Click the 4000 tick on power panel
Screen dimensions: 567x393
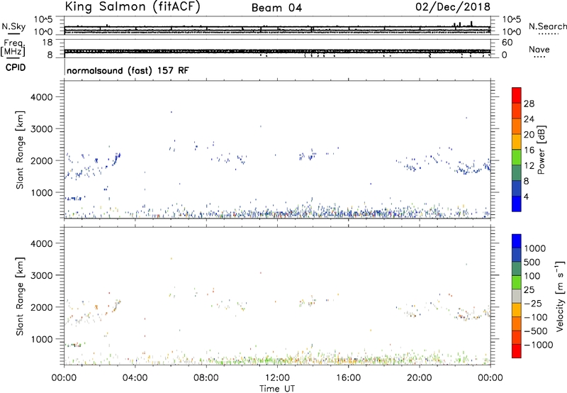[42, 97]
